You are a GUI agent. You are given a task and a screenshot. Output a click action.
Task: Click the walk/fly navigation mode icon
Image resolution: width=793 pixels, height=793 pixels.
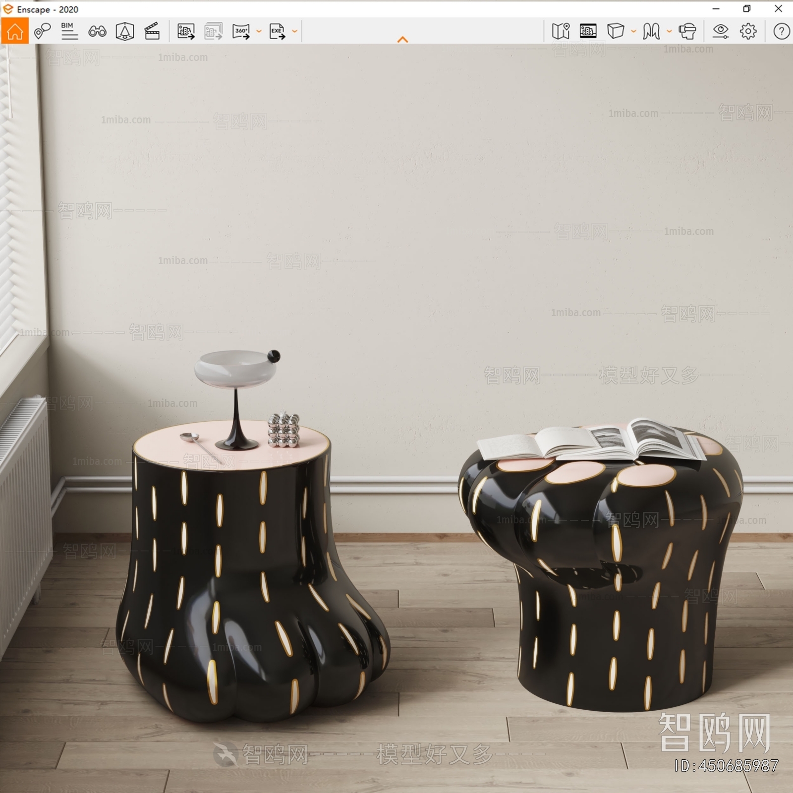(651, 31)
